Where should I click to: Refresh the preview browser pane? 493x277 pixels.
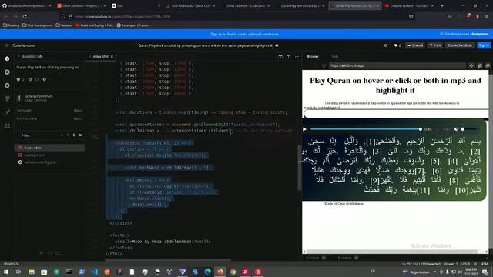pos(324,65)
